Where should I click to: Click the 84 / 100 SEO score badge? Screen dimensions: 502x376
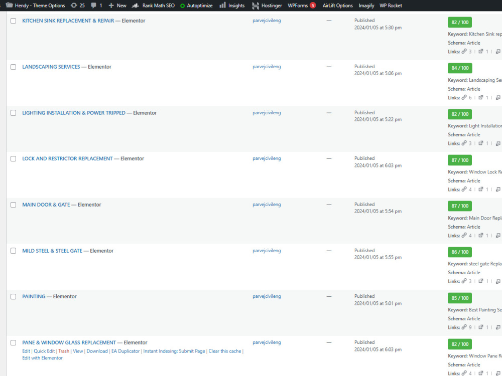(x=460, y=68)
